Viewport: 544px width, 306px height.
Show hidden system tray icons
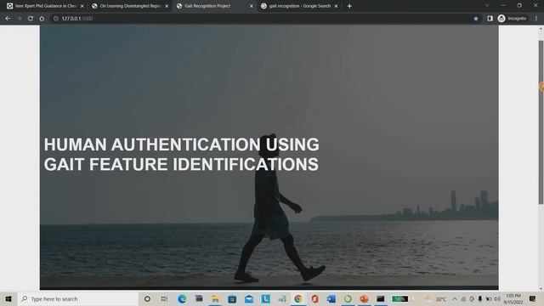point(455,298)
